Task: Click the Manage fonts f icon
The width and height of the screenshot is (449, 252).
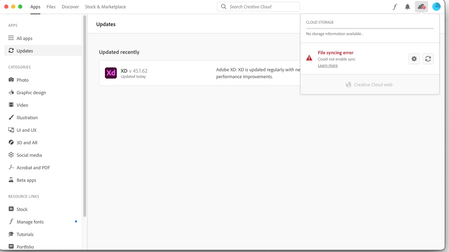Action: (x=11, y=222)
